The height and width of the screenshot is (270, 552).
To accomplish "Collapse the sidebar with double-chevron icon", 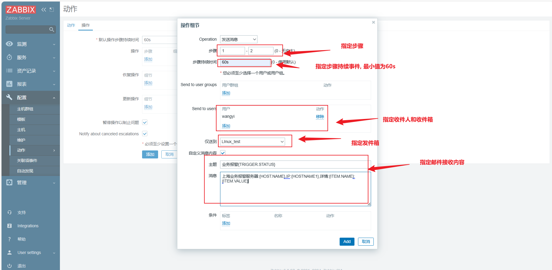I will pyautogui.click(x=44, y=9).
